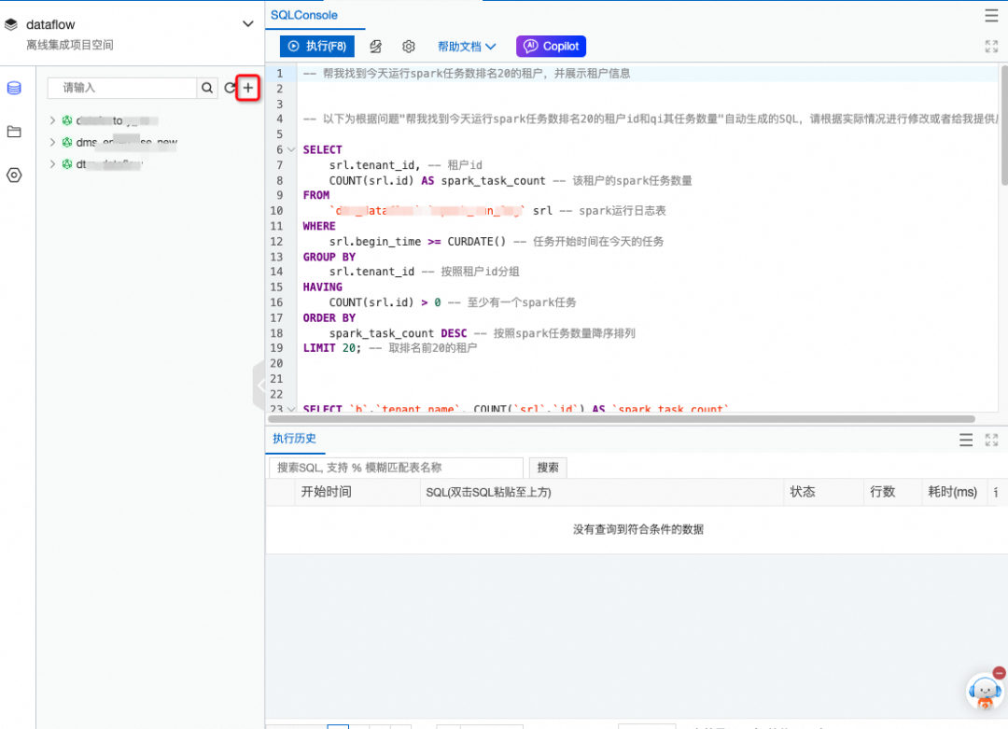Click the 搜索 button
This screenshot has height=729, width=1008.
click(x=548, y=468)
